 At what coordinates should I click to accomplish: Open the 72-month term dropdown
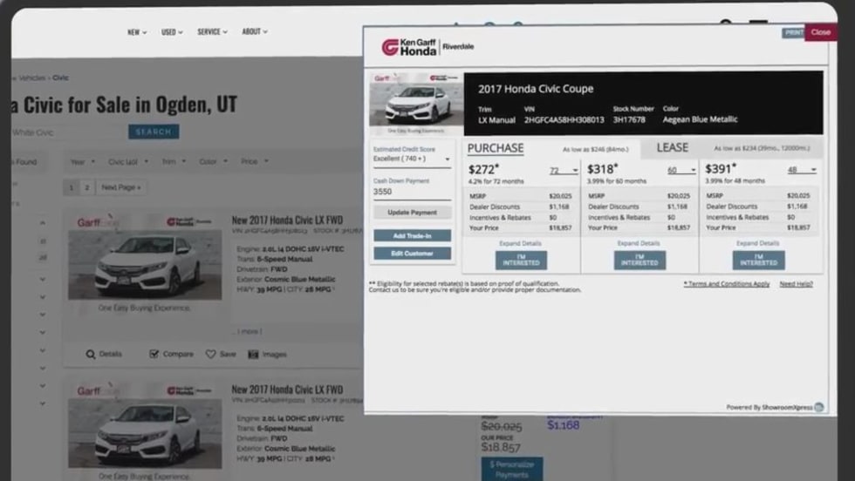click(x=564, y=171)
